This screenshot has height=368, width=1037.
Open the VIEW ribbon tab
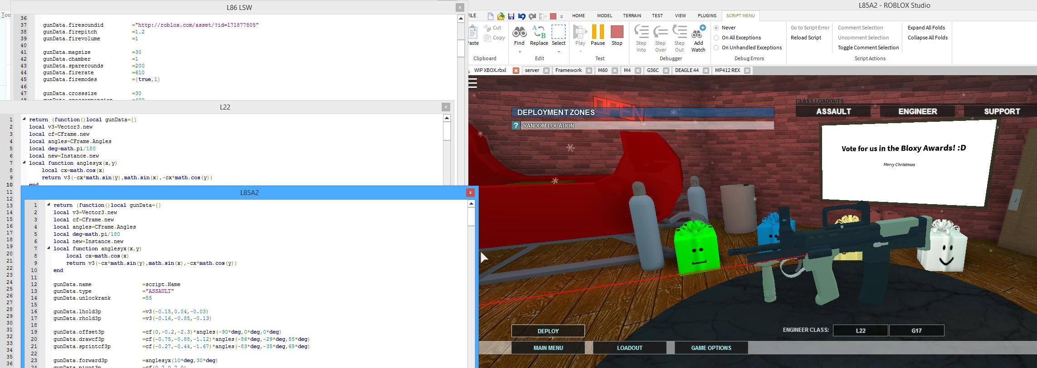point(680,16)
